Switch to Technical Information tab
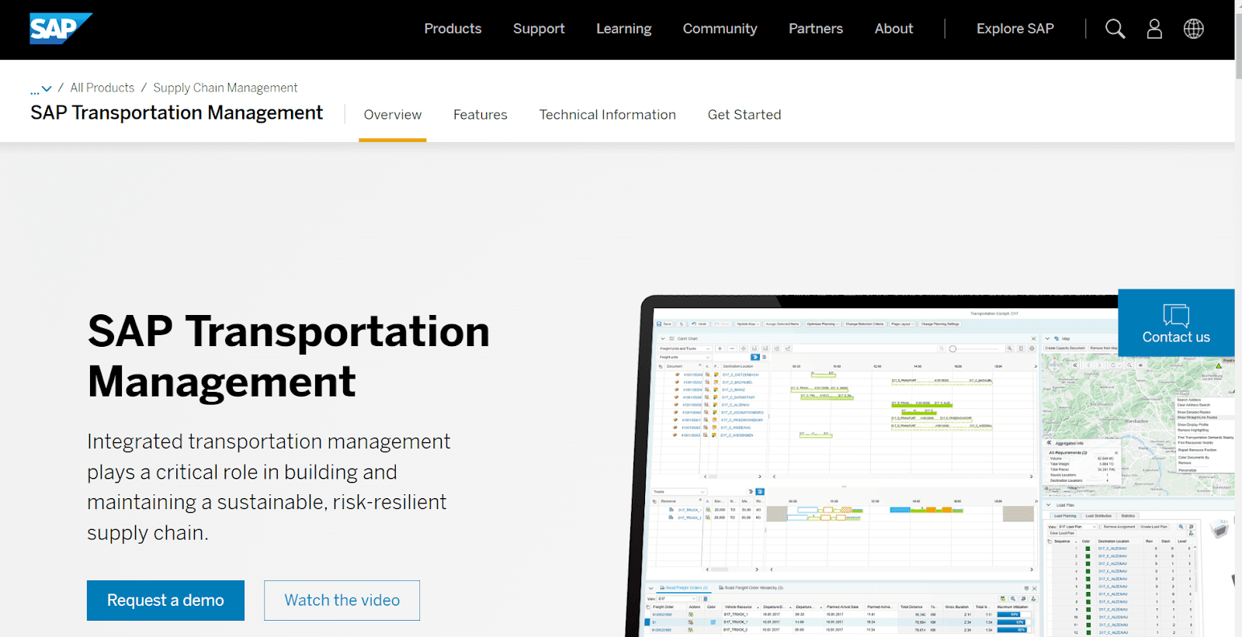This screenshot has width=1242, height=637. click(x=608, y=115)
